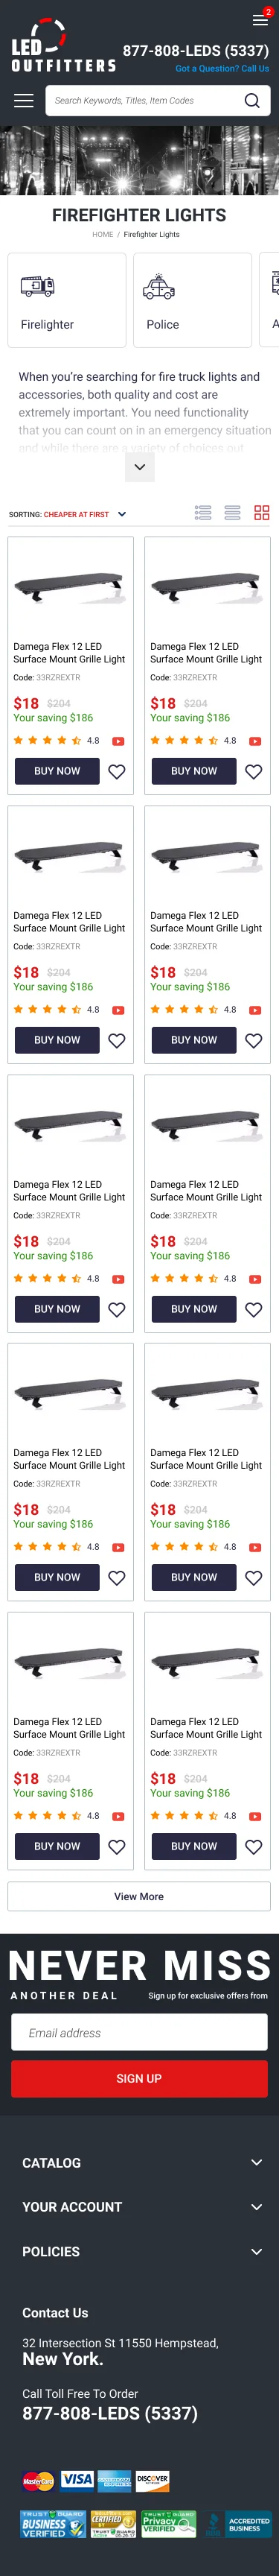Viewport: 279px width, 2576px height.
Task: Toggle the first product's wishlist heart
Action: [x=117, y=771]
